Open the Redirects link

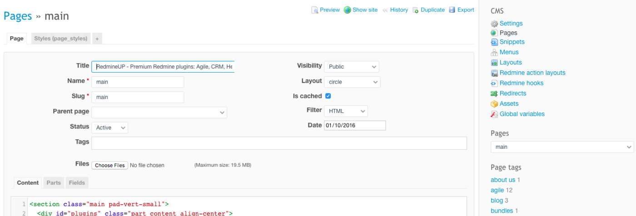513,93
